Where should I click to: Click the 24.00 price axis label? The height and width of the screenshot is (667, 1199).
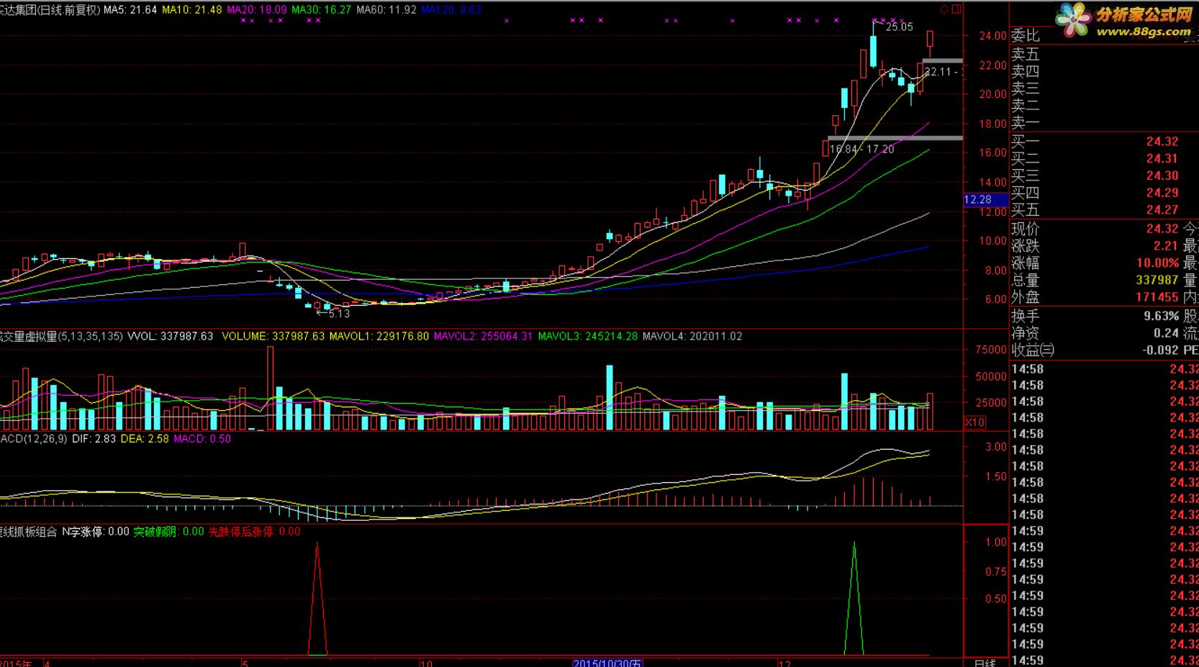coord(992,36)
